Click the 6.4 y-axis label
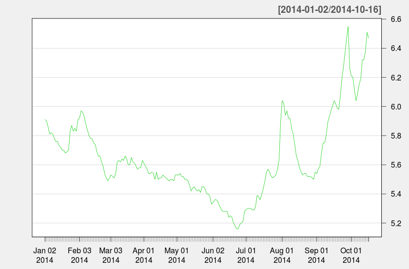The image size is (409, 269). [396, 49]
